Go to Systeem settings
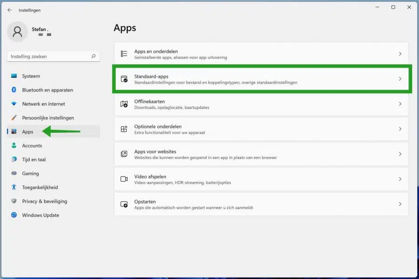The height and width of the screenshot is (279, 419). point(54,76)
